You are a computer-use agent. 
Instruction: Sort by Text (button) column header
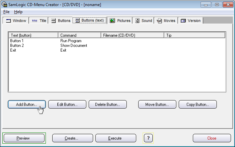(33, 35)
